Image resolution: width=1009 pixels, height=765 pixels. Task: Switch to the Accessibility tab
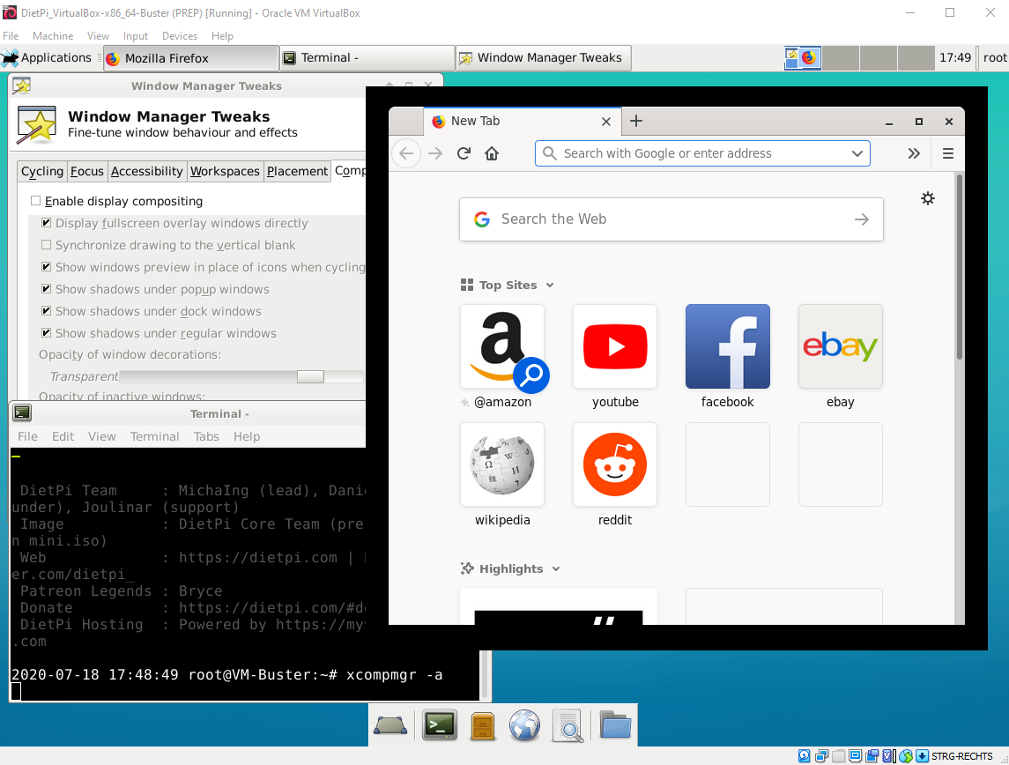point(146,171)
